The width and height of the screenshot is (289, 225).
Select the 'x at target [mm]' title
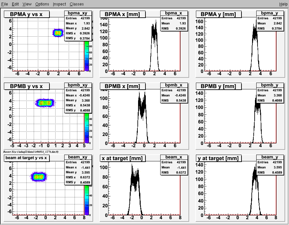(123, 158)
